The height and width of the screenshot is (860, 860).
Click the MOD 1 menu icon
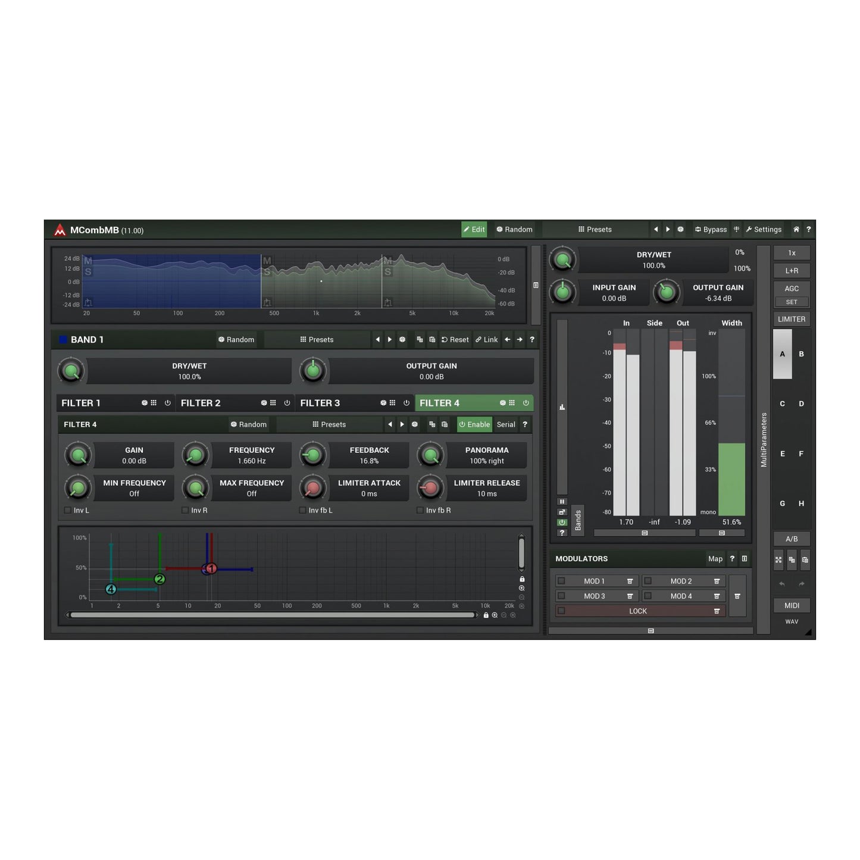coord(630,581)
